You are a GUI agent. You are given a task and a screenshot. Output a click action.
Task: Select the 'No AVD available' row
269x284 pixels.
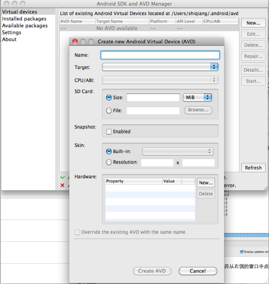(149, 28)
